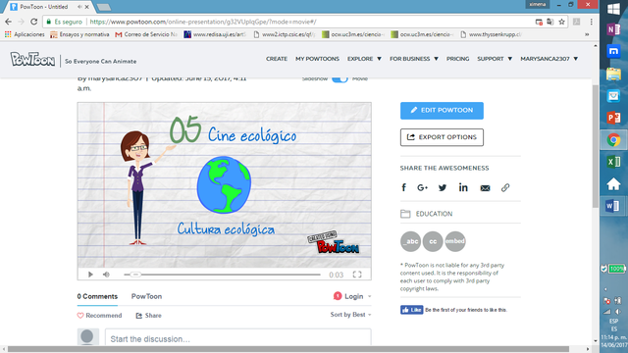Open the MARYSANCA2307 account menu
The image size is (628, 353).
pos(549,59)
